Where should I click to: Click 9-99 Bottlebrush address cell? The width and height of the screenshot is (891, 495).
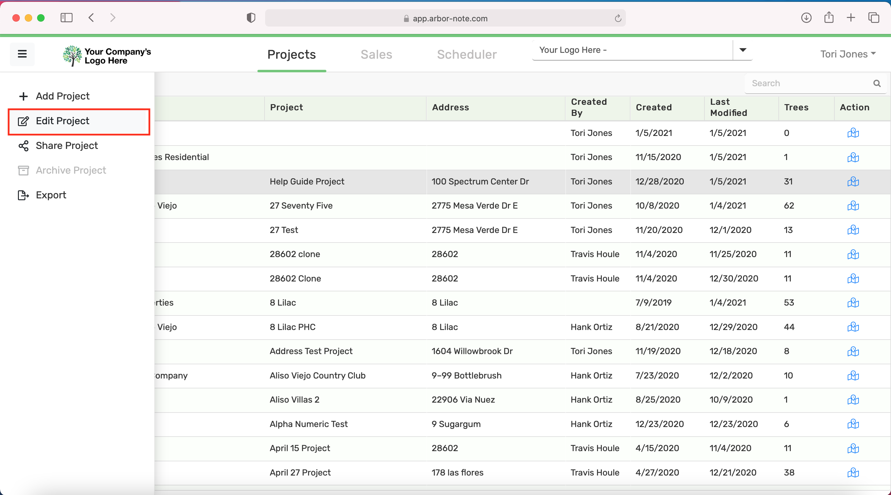(x=466, y=375)
